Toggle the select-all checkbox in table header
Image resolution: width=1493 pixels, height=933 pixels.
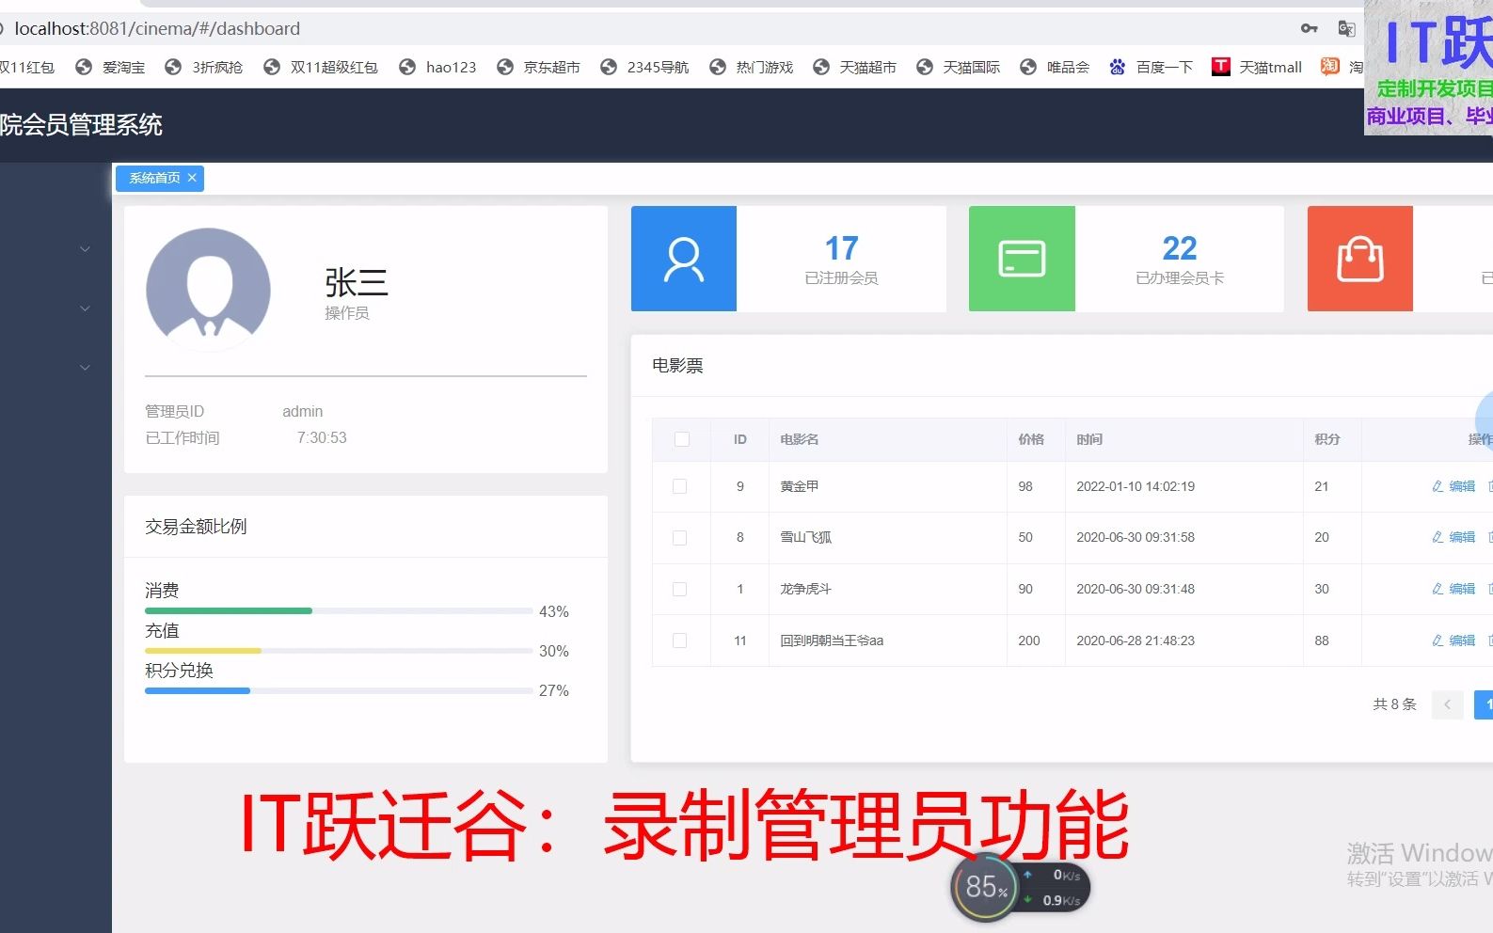(682, 439)
